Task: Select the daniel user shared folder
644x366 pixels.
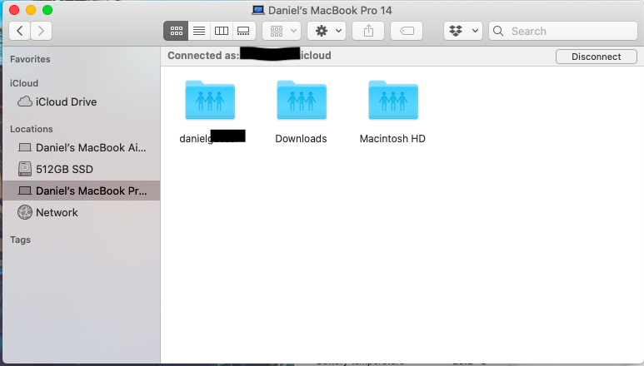Action: (210, 101)
